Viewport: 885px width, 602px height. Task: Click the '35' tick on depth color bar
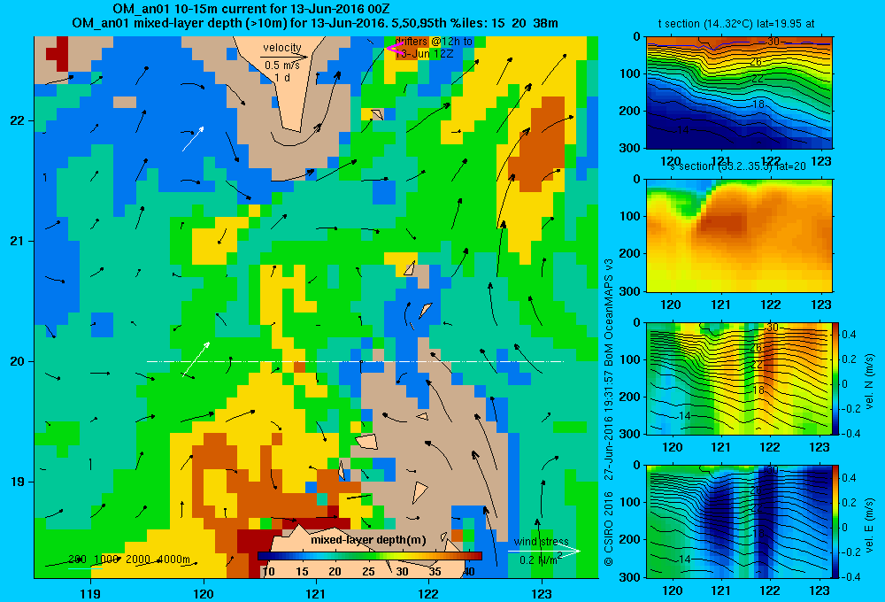(435, 572)
